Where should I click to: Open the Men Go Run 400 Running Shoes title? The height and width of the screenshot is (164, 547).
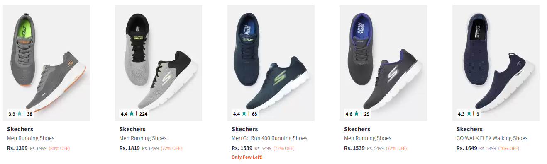point(269,138)
